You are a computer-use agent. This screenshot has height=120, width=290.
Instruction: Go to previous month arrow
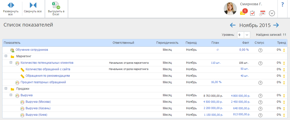233,25
